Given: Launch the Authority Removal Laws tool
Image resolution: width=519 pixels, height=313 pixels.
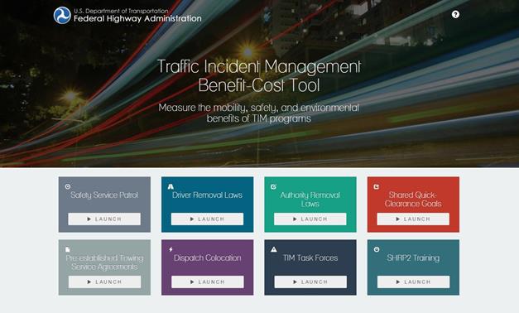Looking at the screenshot, I should click(x=310, y=219).
